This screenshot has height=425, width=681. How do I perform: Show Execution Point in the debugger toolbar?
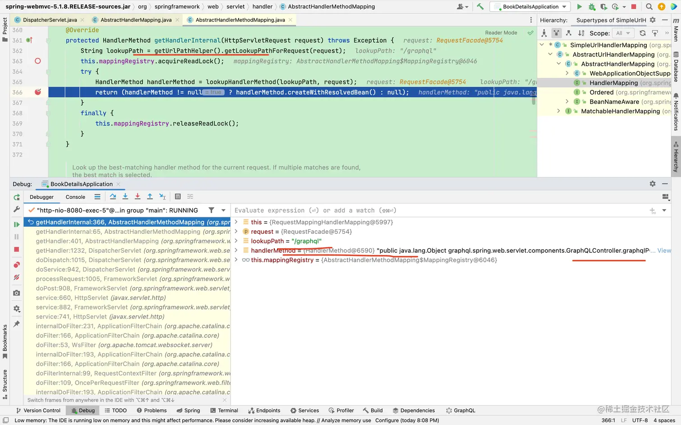coord(97,197)
